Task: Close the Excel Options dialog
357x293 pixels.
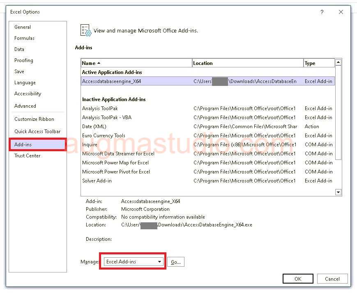Action: [x=341, y=12]
